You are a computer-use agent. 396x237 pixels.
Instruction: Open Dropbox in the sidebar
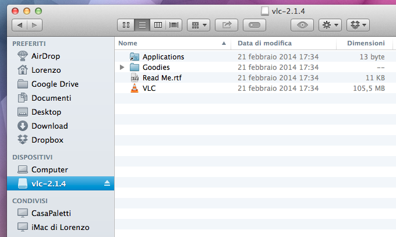point(61,140)
